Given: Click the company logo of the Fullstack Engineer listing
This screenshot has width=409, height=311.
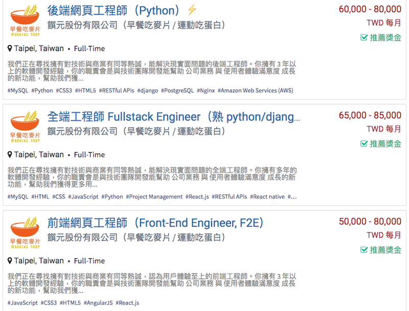Looking at the screenshot, I should pos(25,127).
